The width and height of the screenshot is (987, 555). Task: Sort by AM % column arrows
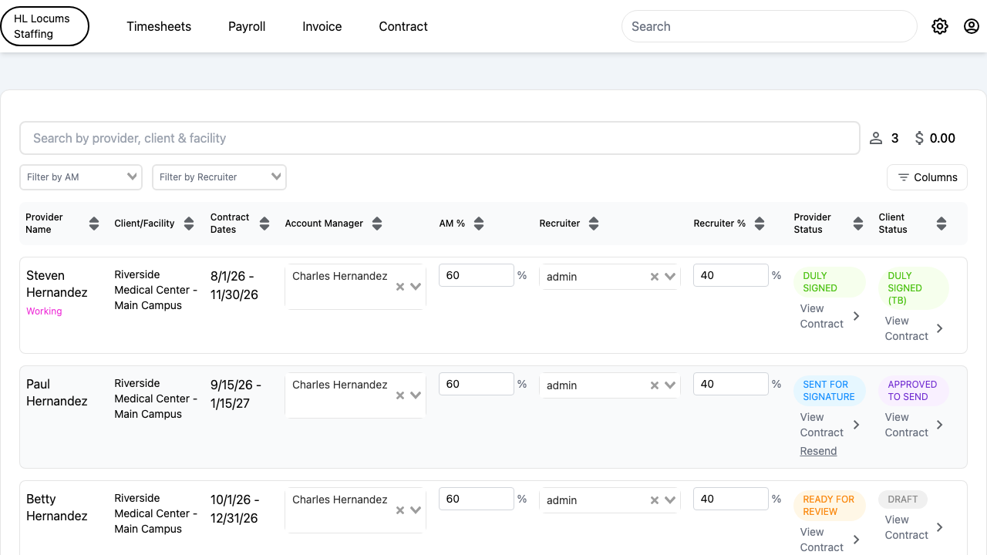(x=479, y=224)
